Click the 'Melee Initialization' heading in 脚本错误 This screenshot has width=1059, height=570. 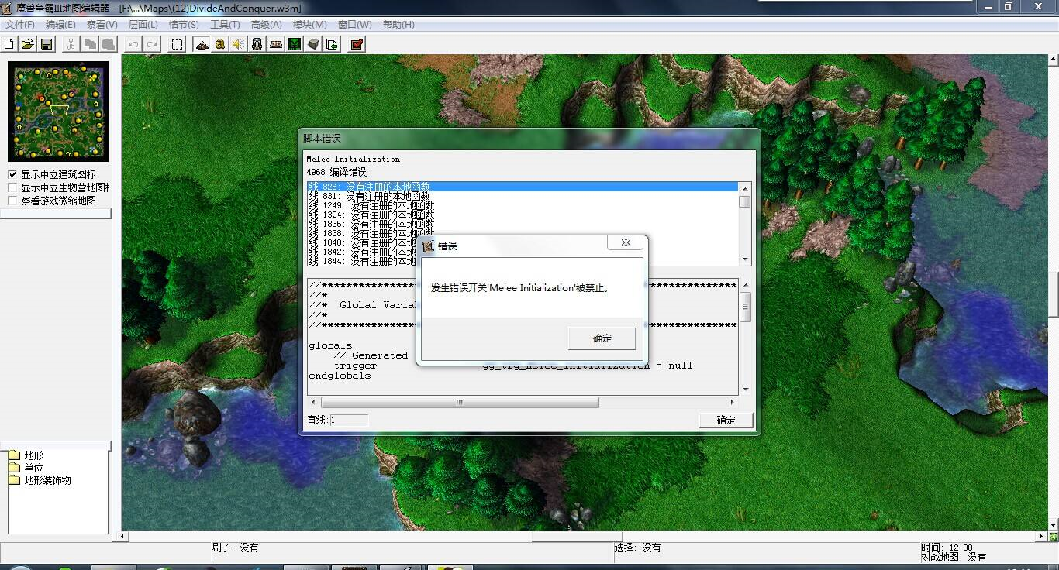[x=354, y=159]
